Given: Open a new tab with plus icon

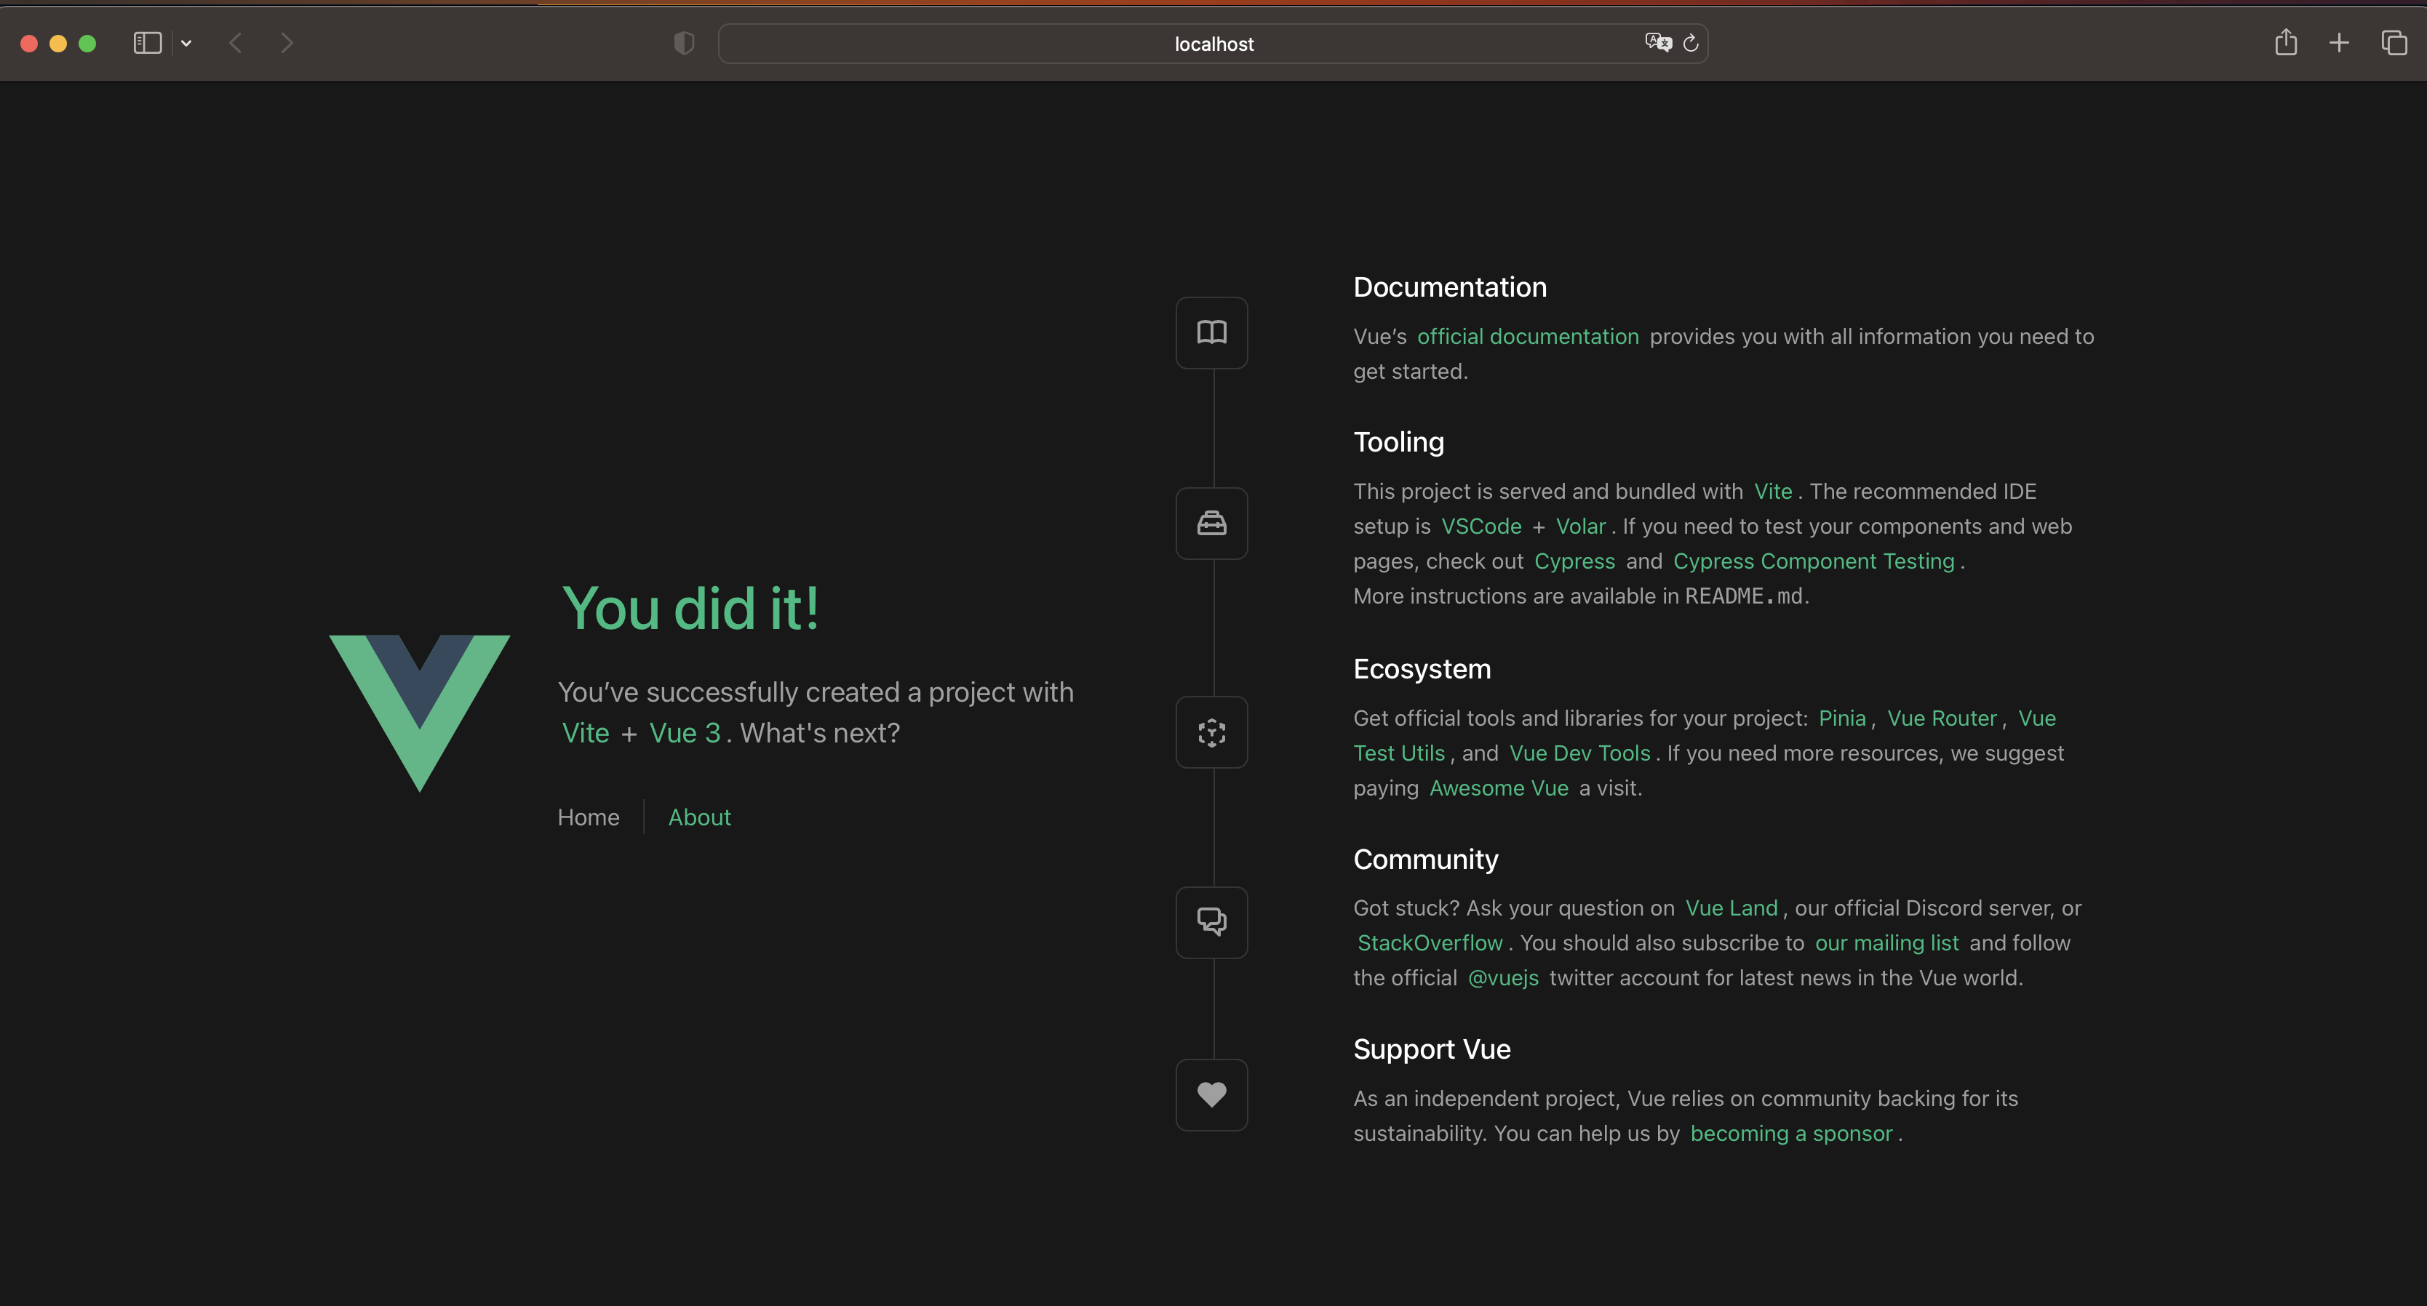Looking at the screenshot, I should [x=2338, y=44].
